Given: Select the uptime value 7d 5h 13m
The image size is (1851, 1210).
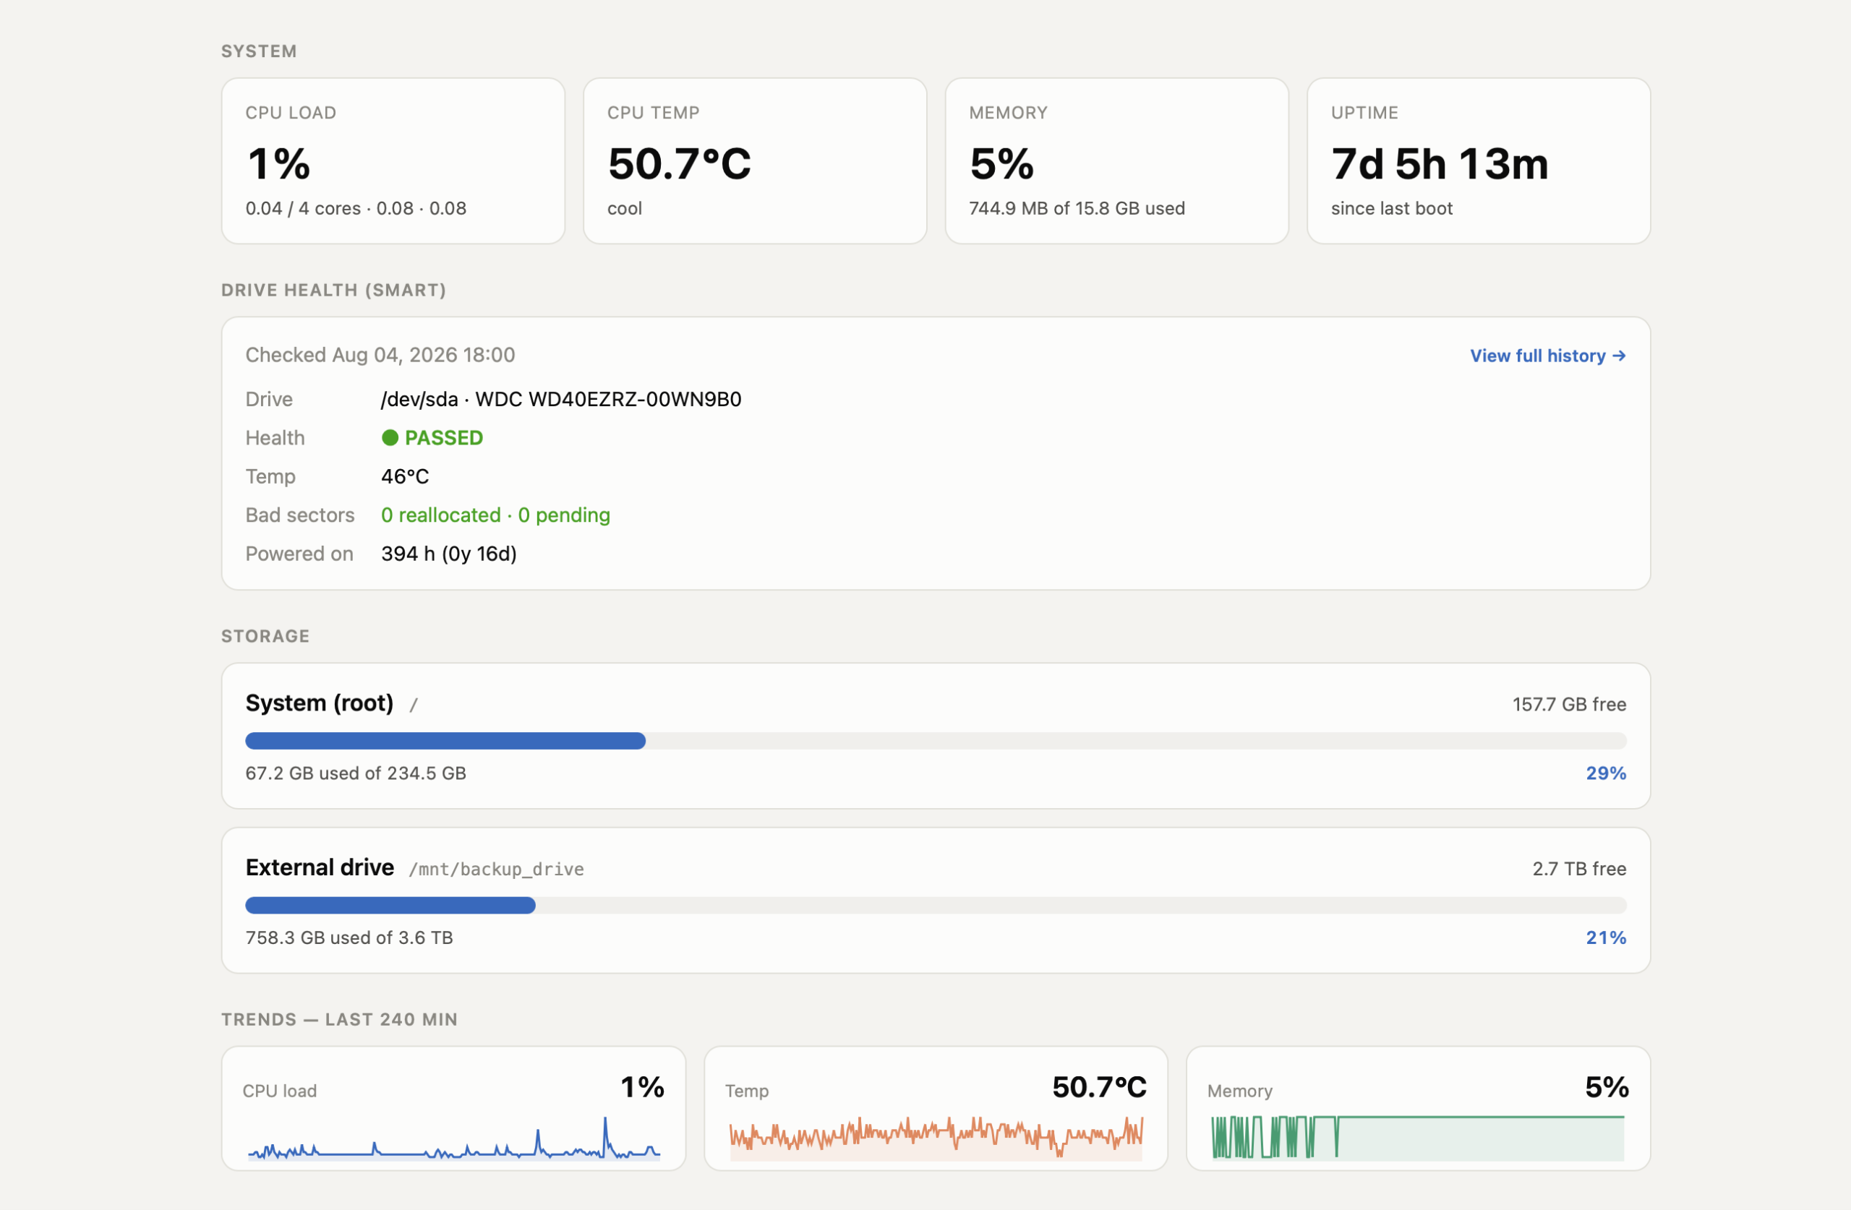Looking at the screenshot, I should tap(1439, 163).
